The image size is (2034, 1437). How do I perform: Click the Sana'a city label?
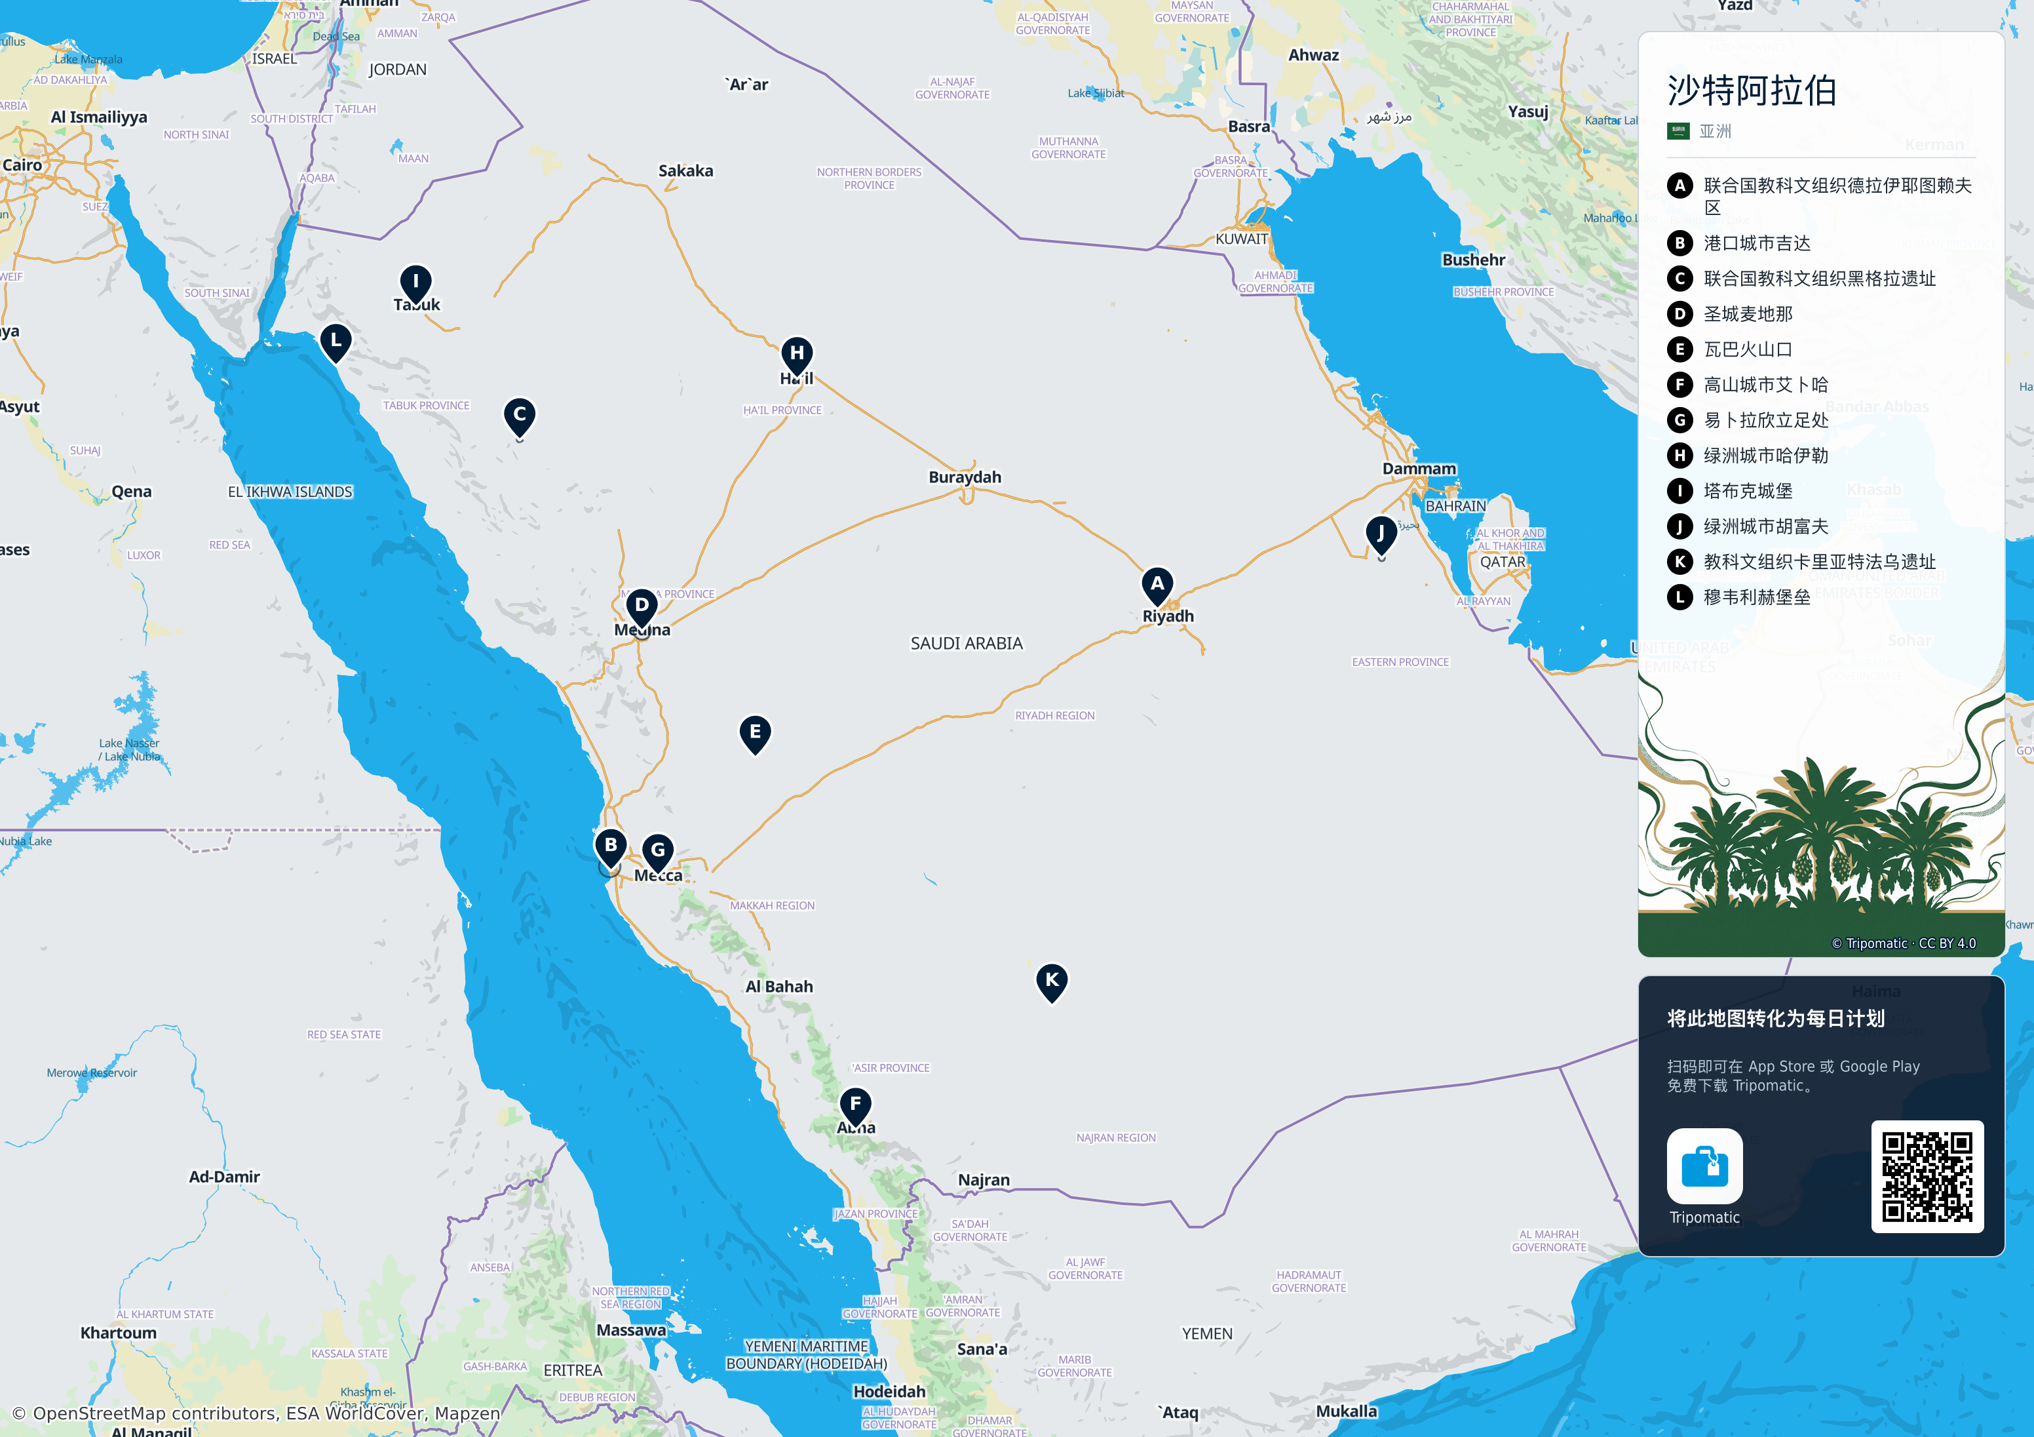coord(982,1349)
